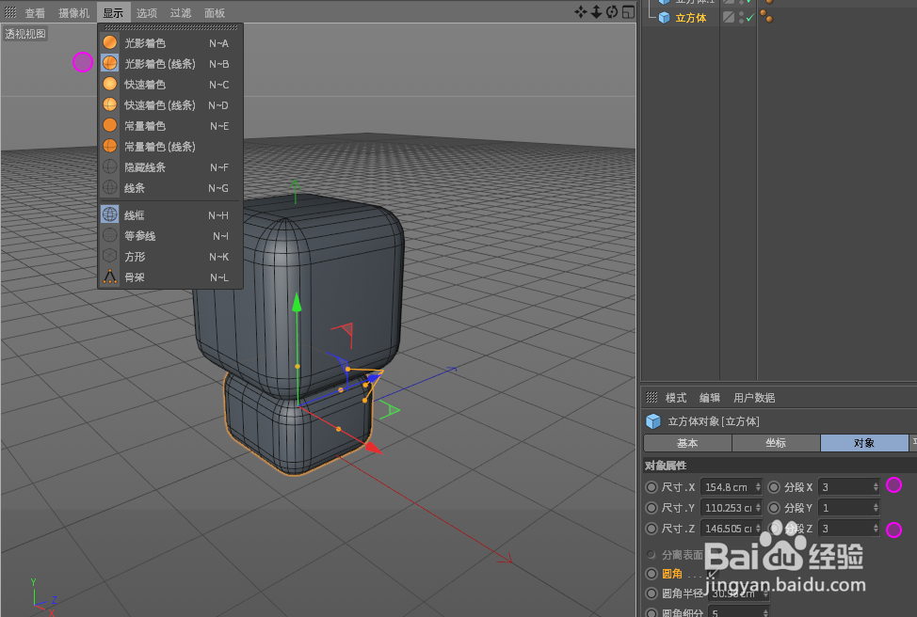Viewport: 917px width, 617px height.
Task: Click the 尺寸.Z value stepper arrows
Action: 758,529
